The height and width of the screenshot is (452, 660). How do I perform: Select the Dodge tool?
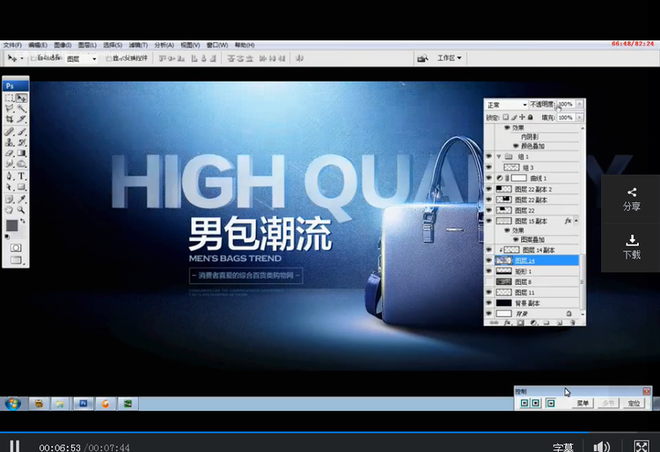[x=21, y=164]
